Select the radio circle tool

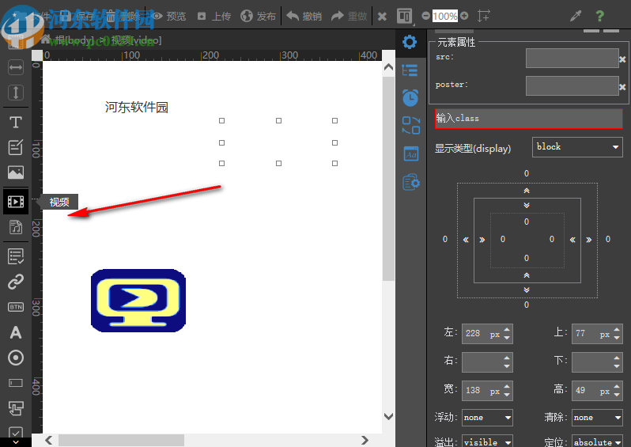point(16,358)
